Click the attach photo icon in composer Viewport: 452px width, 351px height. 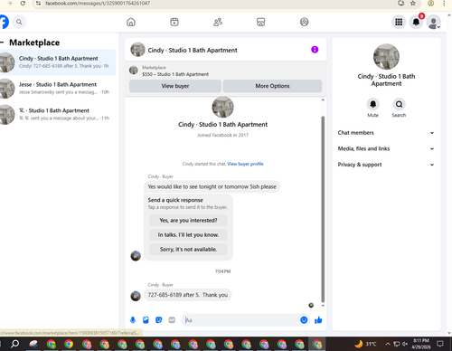(x=146, y=320)
